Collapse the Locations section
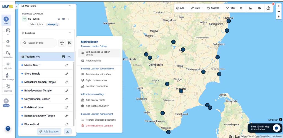 click(x=70, y=33)
